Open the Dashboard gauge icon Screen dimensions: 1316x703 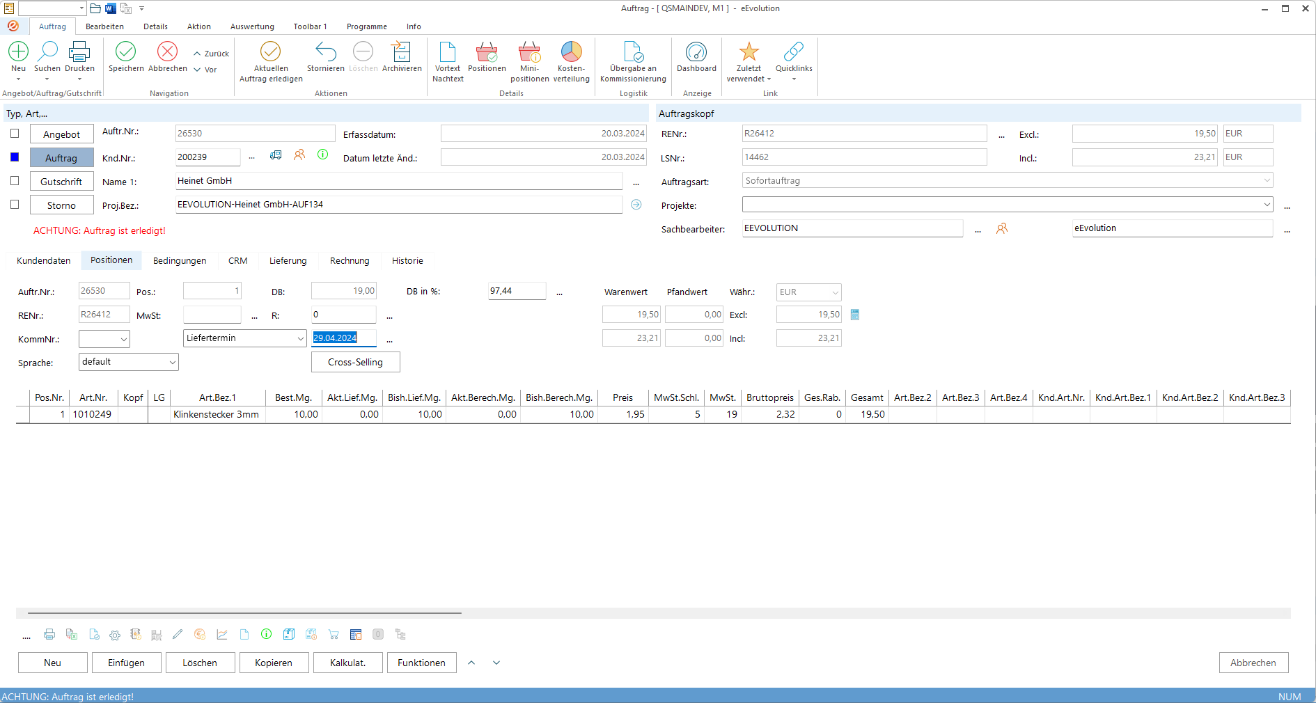(696, 52)
